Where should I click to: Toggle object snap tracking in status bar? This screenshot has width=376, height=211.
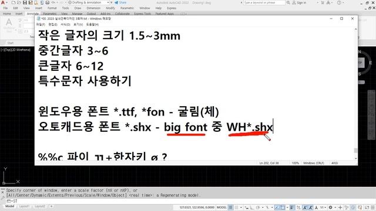pyautogui.click(x=277, y=207)
